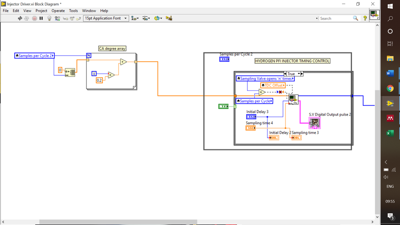The height and width of the screenshot is (225, 400).
Task: Select the 0 numeric constant
Action: pos(60,70)
